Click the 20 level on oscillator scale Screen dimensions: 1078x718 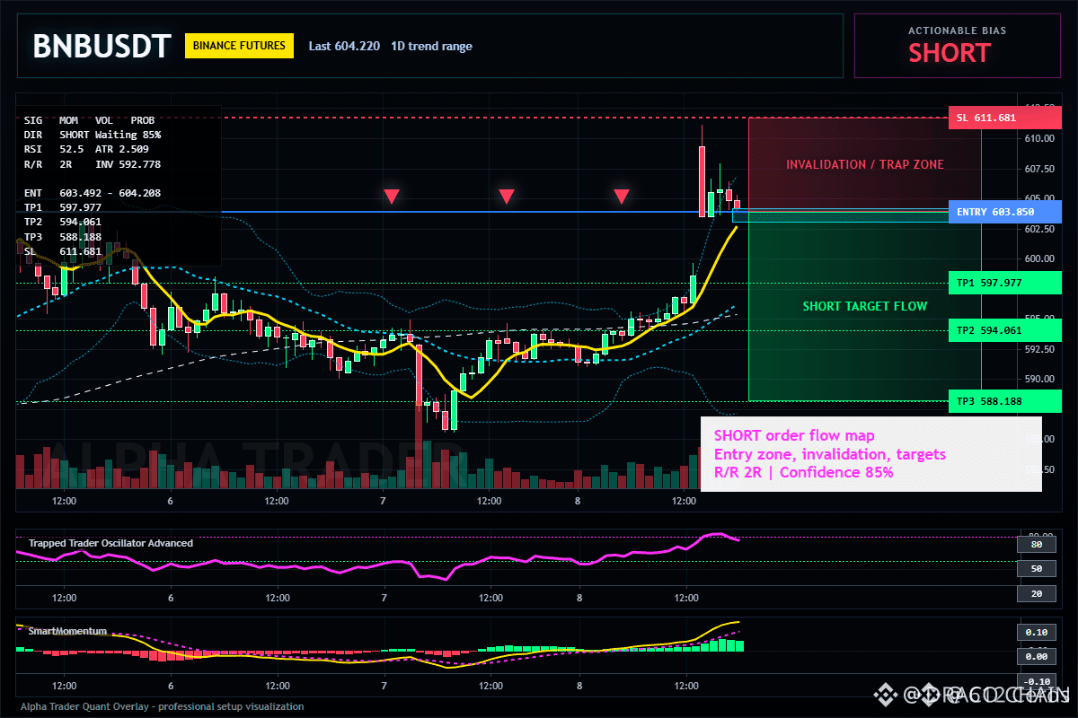click(1036, 593)
